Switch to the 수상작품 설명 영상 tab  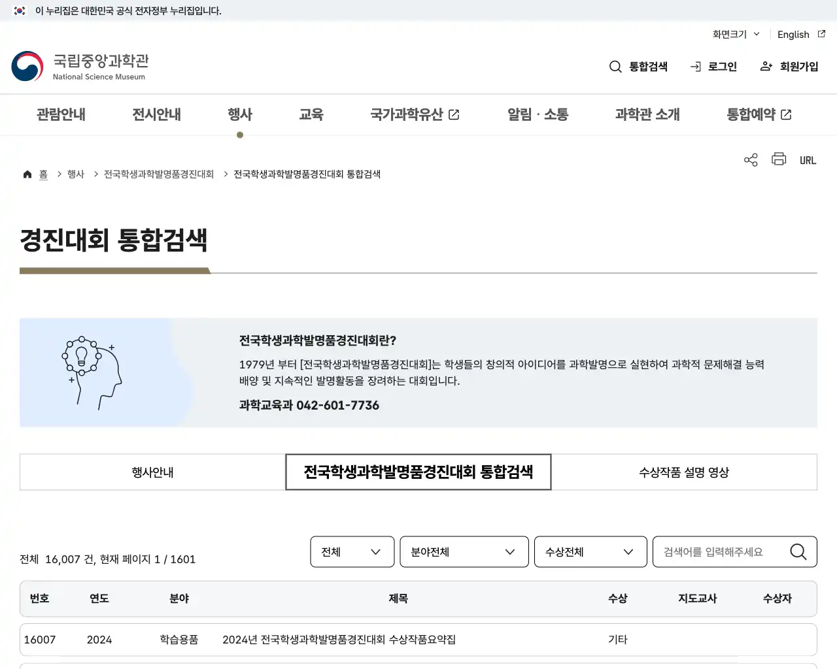(684, 472)
